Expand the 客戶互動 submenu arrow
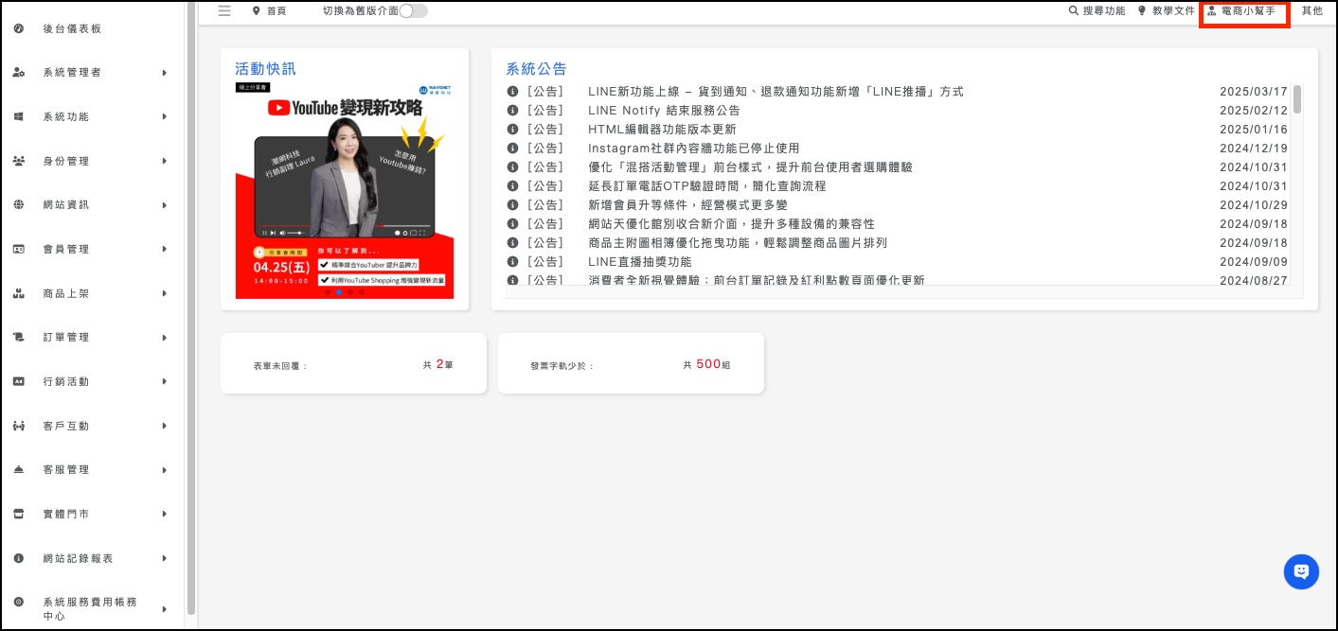Screen dimensions: 1338x631 165,426
